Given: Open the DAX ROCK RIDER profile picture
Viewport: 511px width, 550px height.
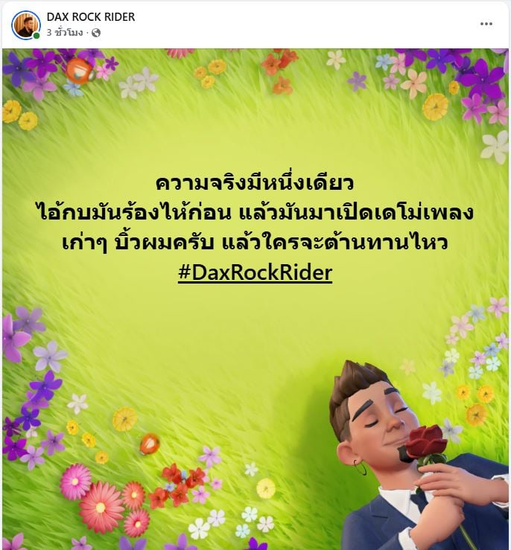Looking at the screenshot, I should [26, 25].
